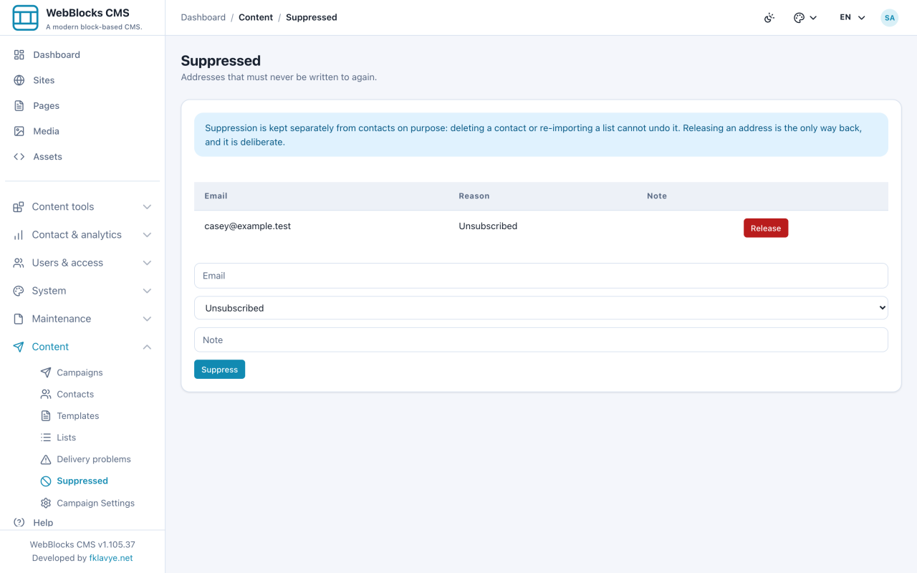Focus the Email input field

pos(541,276)
